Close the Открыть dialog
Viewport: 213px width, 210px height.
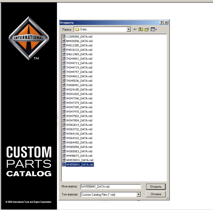(x=166, y=23)
